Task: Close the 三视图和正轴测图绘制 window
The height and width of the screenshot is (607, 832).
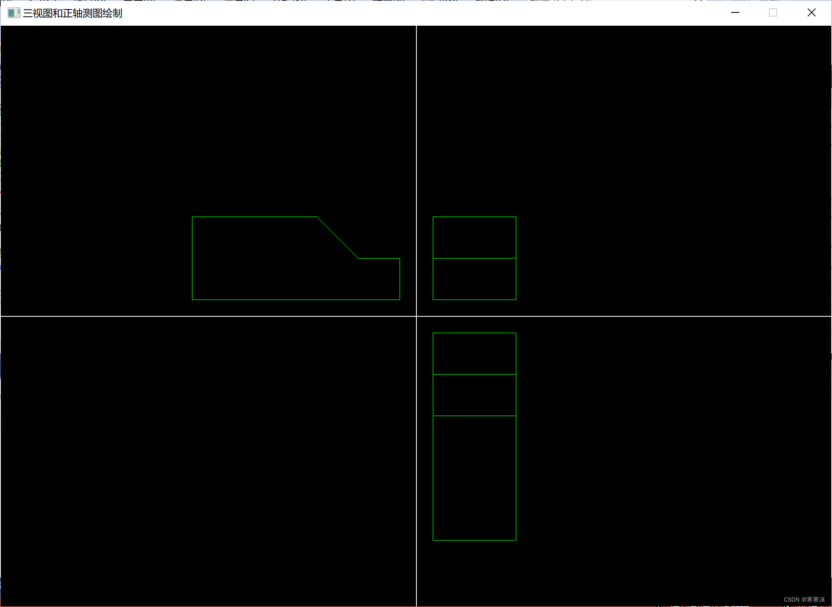Action: (811, 13)
